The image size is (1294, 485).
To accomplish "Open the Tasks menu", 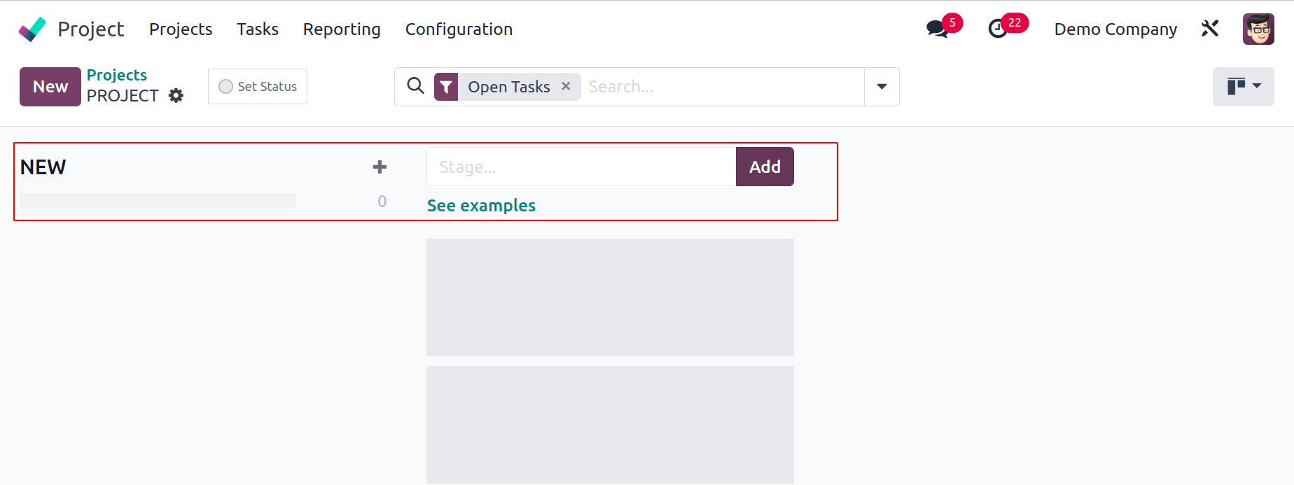I will 258,29.
